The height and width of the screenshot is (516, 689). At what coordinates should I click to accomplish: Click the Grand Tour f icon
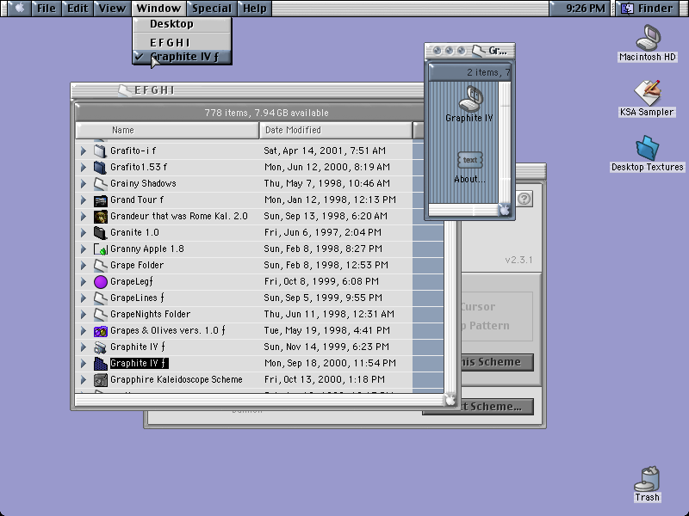[x=100, y=200]
